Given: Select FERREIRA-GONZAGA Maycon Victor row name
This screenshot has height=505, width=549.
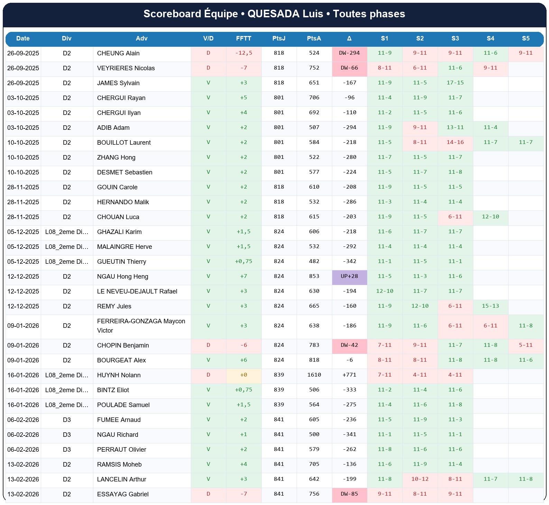Looking at the screenshot, I should (141, 326).
